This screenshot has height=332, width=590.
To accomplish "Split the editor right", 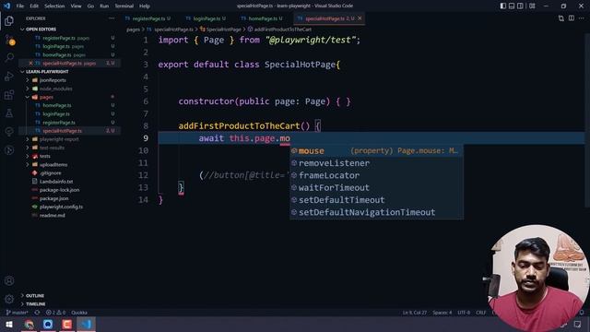I will (572, 18).
